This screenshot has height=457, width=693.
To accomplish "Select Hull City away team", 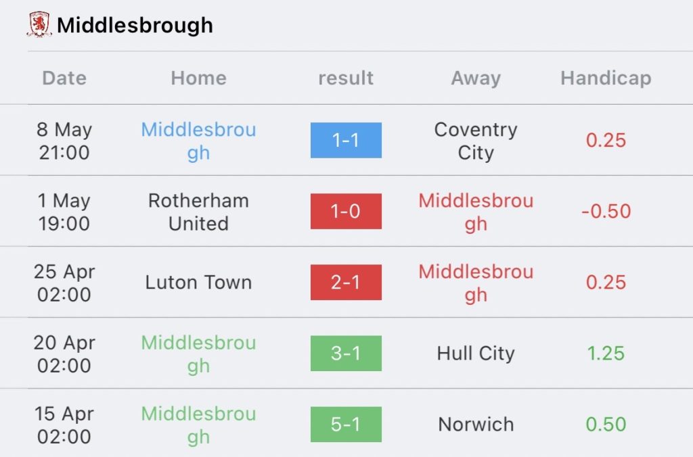I will pos(476,354).
